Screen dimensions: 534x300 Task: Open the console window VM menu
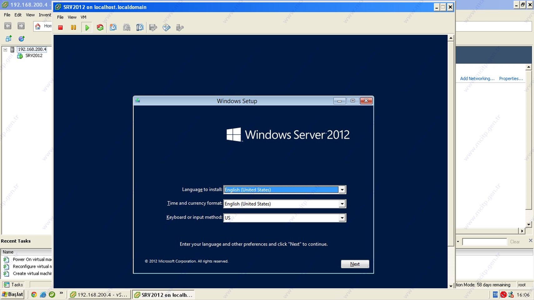click(x=83, y=17)
